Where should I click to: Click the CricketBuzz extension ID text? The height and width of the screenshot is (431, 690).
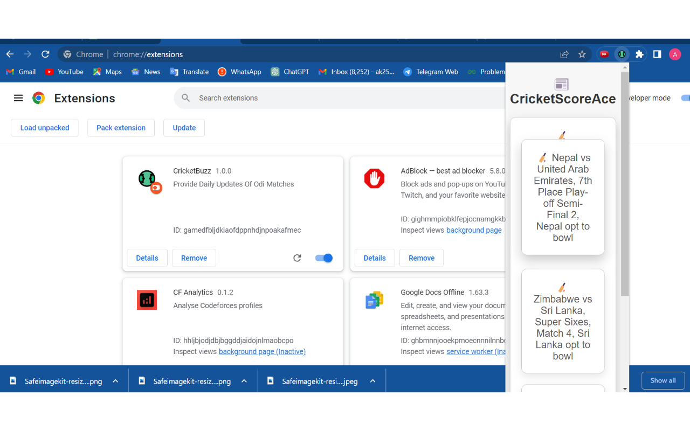[237, 230]
